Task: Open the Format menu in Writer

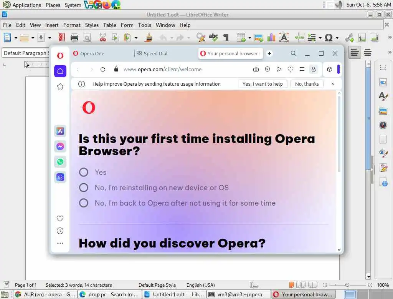Action: click(72, 25)
